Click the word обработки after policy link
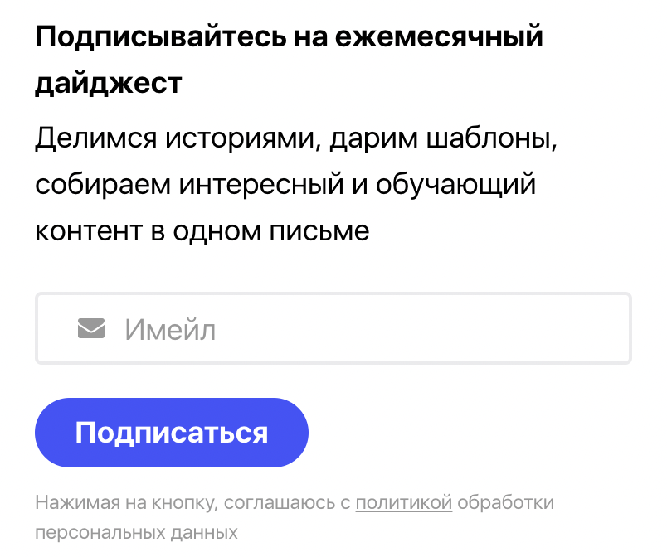Image resolution: width=667 pixels, height=557 pixels. coord(506,502)
